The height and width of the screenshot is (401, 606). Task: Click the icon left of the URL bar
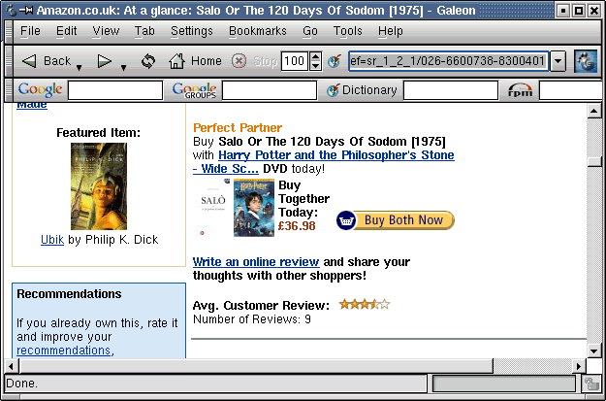pos(335,61)
